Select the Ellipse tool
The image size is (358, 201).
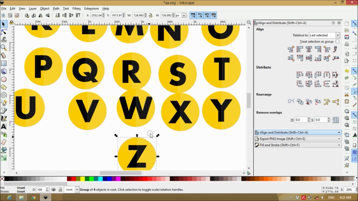click(x=4, y=79)
